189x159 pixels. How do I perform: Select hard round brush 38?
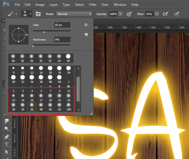tap(41, 79)
